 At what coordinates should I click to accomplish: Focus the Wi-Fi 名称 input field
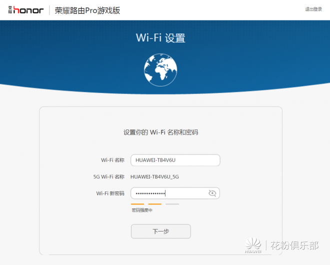[175, 160]
